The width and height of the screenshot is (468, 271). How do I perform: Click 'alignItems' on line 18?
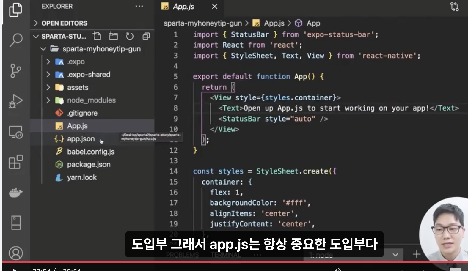230,213
